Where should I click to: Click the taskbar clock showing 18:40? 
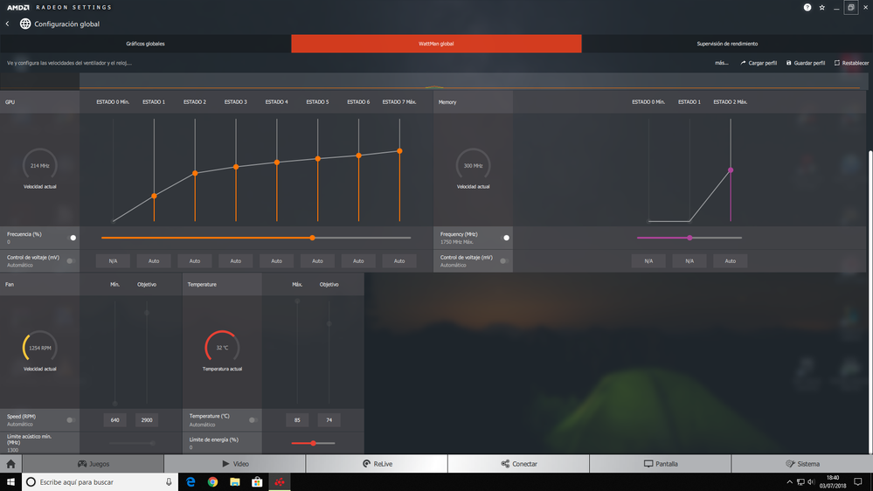point(832,482)
